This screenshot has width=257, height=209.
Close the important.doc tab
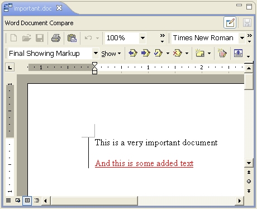[x=59, y=8]
